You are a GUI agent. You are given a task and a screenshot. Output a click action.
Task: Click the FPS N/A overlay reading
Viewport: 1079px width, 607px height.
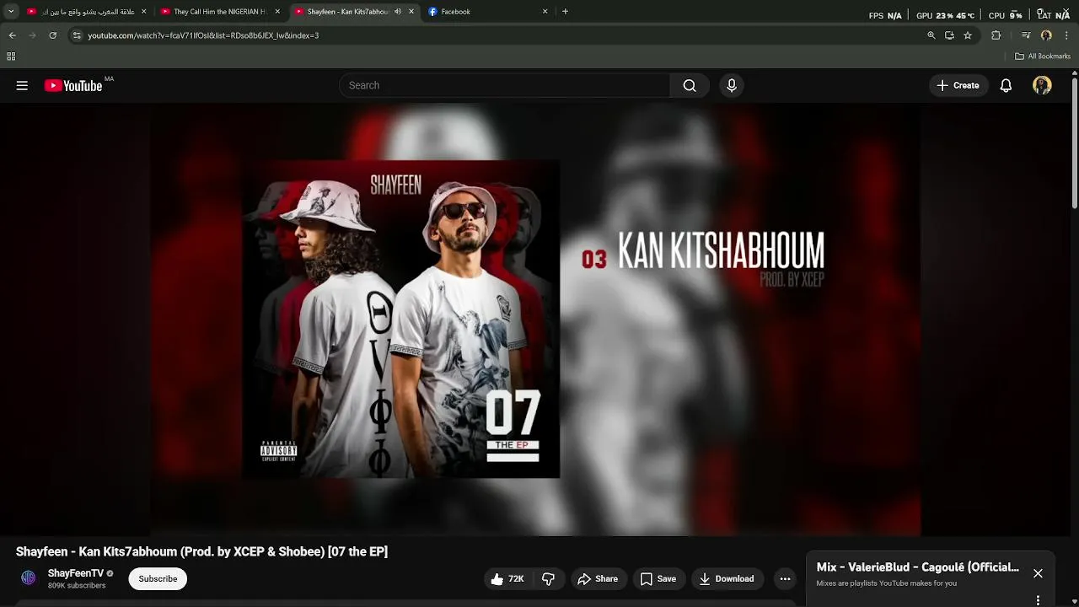point(885,15)
